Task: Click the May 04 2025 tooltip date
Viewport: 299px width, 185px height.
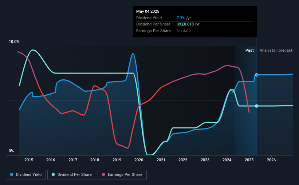Action: (147, 11)
